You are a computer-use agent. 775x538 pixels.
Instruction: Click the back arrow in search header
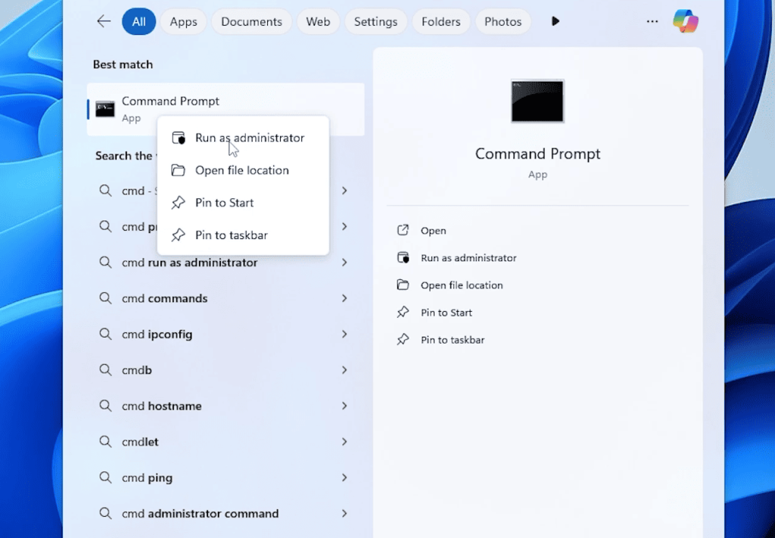[x=104, y=21]
